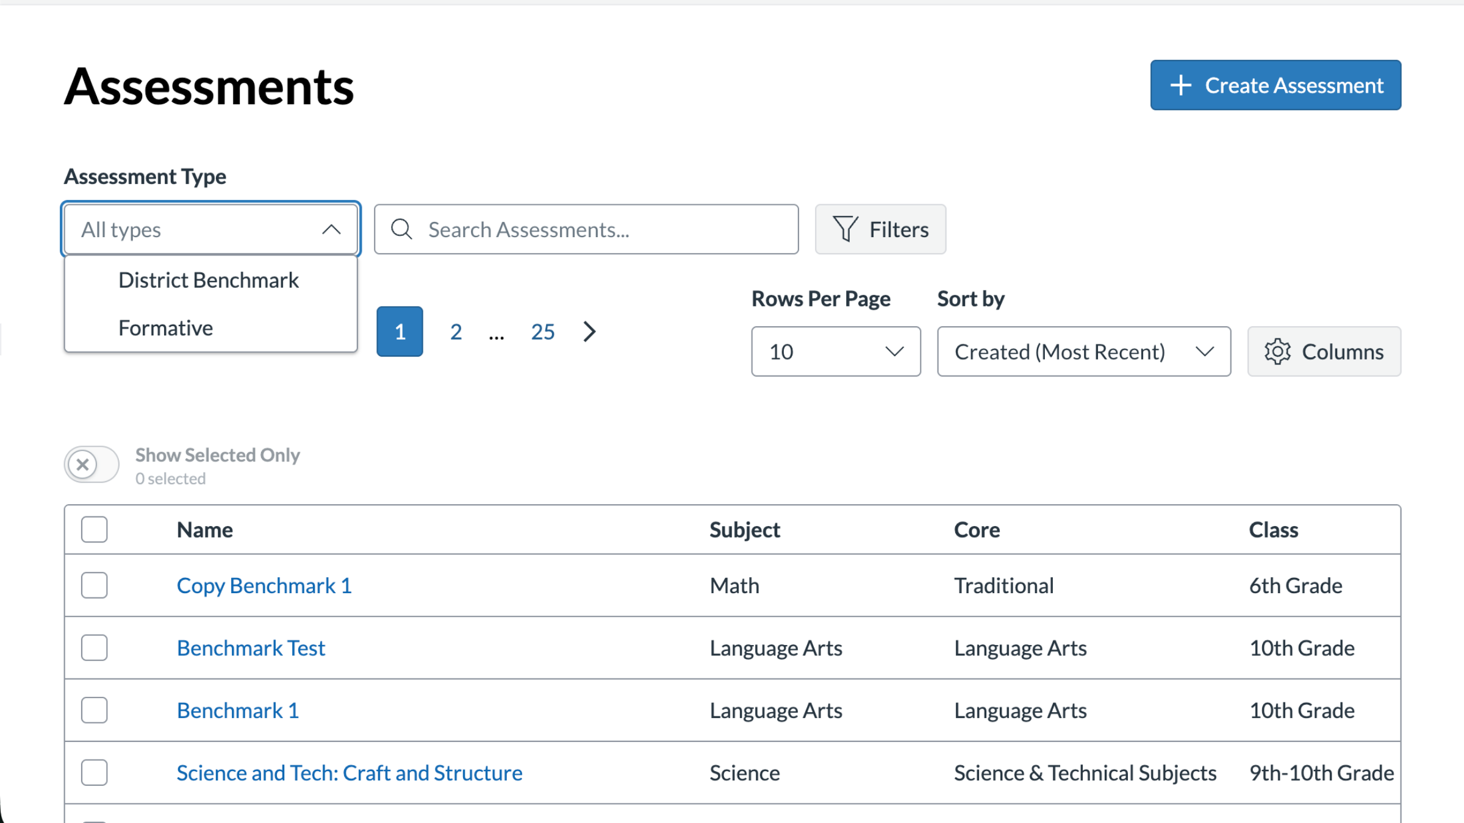
Task: Click the Subject column header
Action: point(745,530)
